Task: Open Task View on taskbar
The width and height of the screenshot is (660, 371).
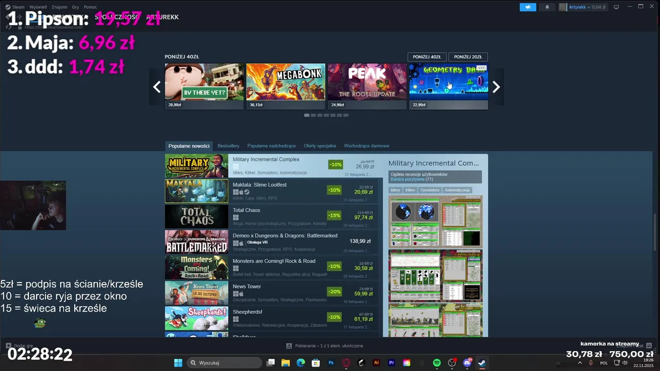Action: [271, 363]
